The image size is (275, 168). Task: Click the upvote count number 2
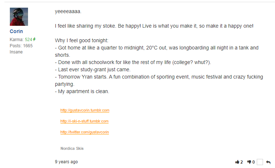click(241, 162)
